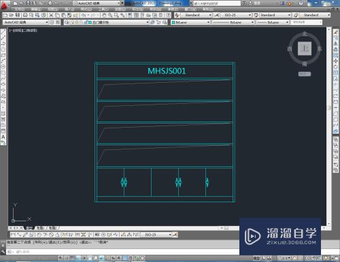Click viewport label at canvas top-left
Screen dimensions: 340x262
23,31
